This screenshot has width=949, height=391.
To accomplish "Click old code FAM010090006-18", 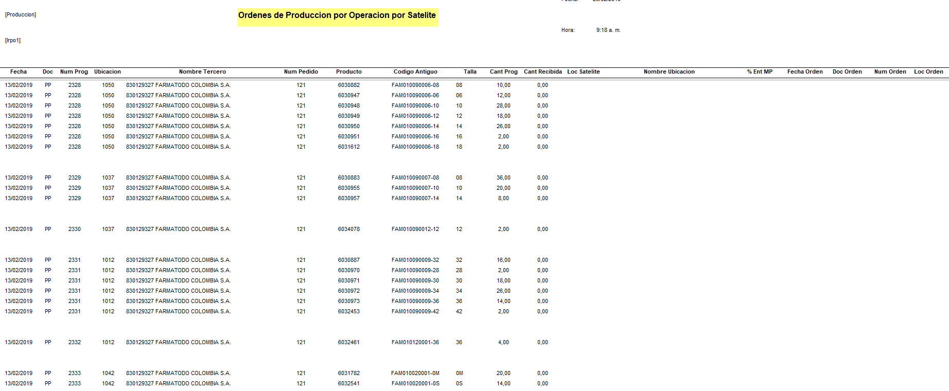I will 415,147.
